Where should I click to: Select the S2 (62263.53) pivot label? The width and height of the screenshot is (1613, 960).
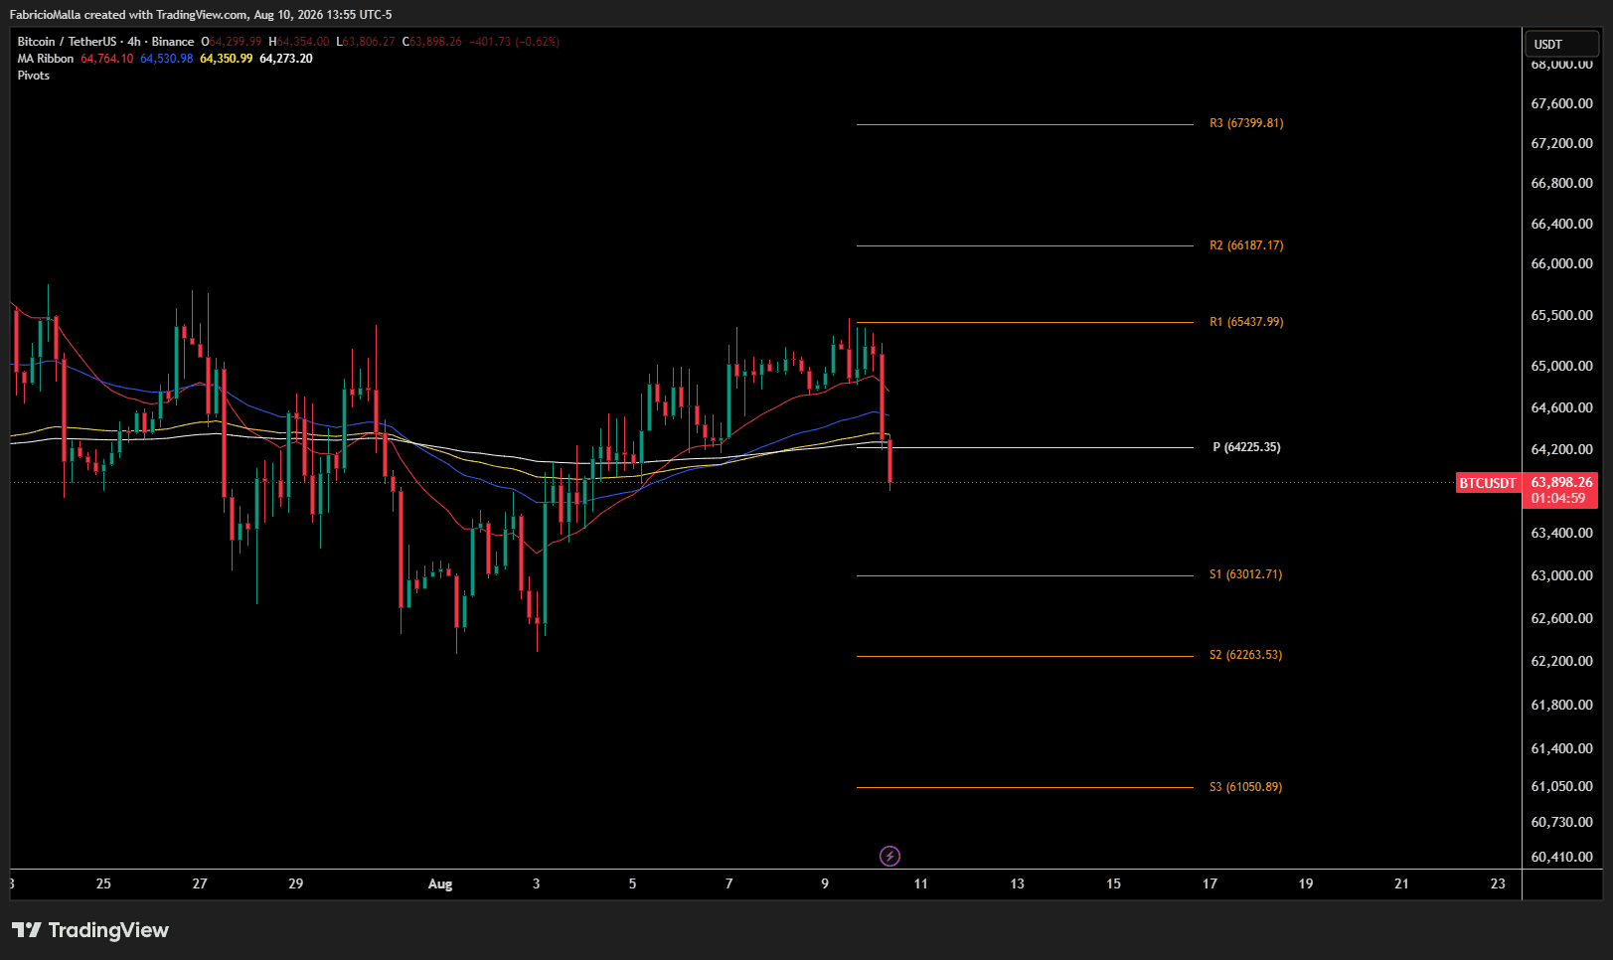click(x=1245, y=655)
